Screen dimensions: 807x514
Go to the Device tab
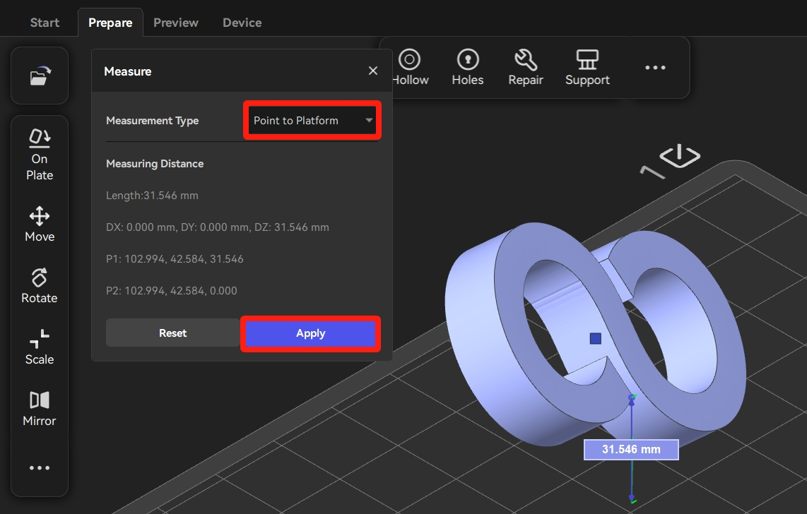(242, 23)
